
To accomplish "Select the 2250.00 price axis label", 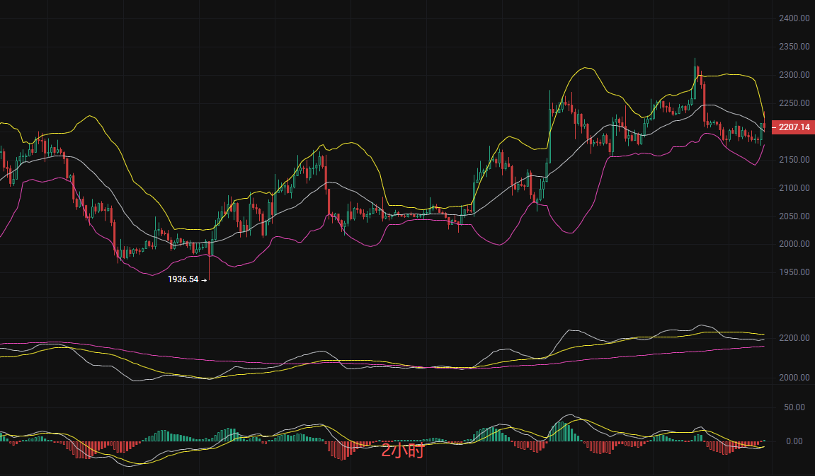I will point(793,103).
